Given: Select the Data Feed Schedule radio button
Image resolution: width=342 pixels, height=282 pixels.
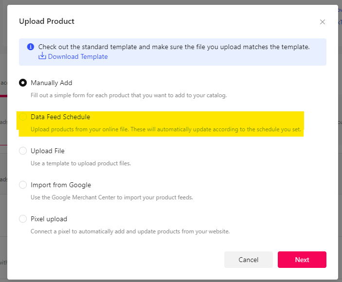Looking at the screenshot, I should click(23, 117).
